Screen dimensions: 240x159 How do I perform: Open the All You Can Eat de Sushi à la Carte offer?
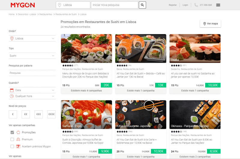click(136, 141)
